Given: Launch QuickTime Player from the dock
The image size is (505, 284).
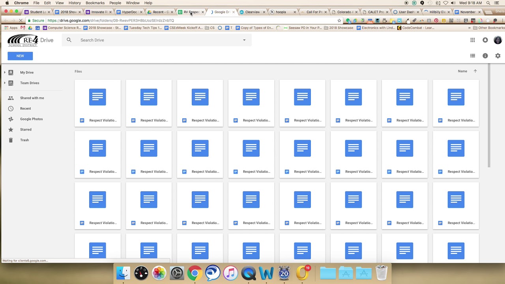Looking at the screenshot, I should click(249, 273).
